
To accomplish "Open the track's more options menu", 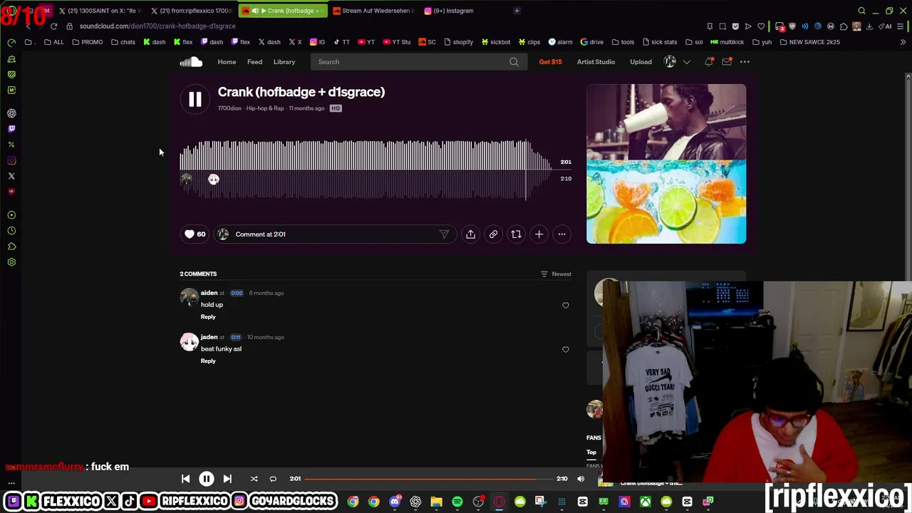I will 561,234.
